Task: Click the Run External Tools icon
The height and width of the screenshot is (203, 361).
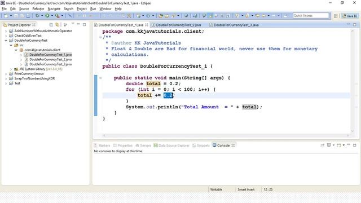Action: 57,16
